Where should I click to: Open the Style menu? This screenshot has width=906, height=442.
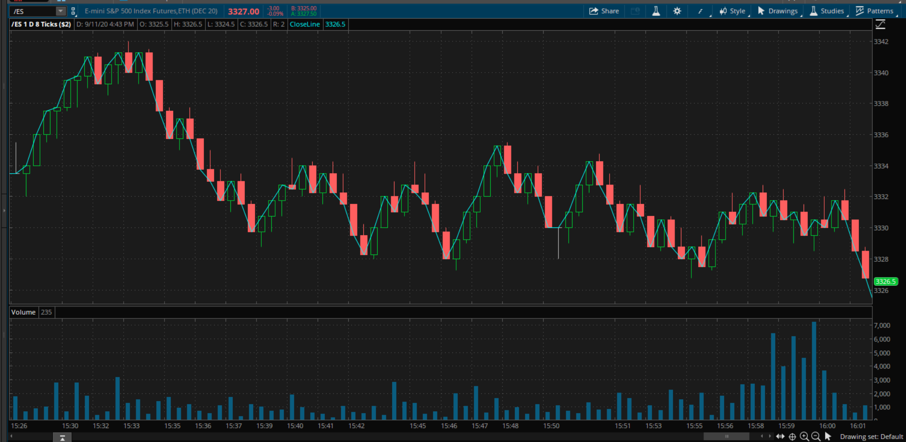point(733,11)
